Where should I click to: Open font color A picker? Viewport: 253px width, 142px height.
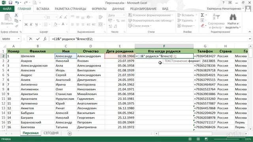pos(63,24)
